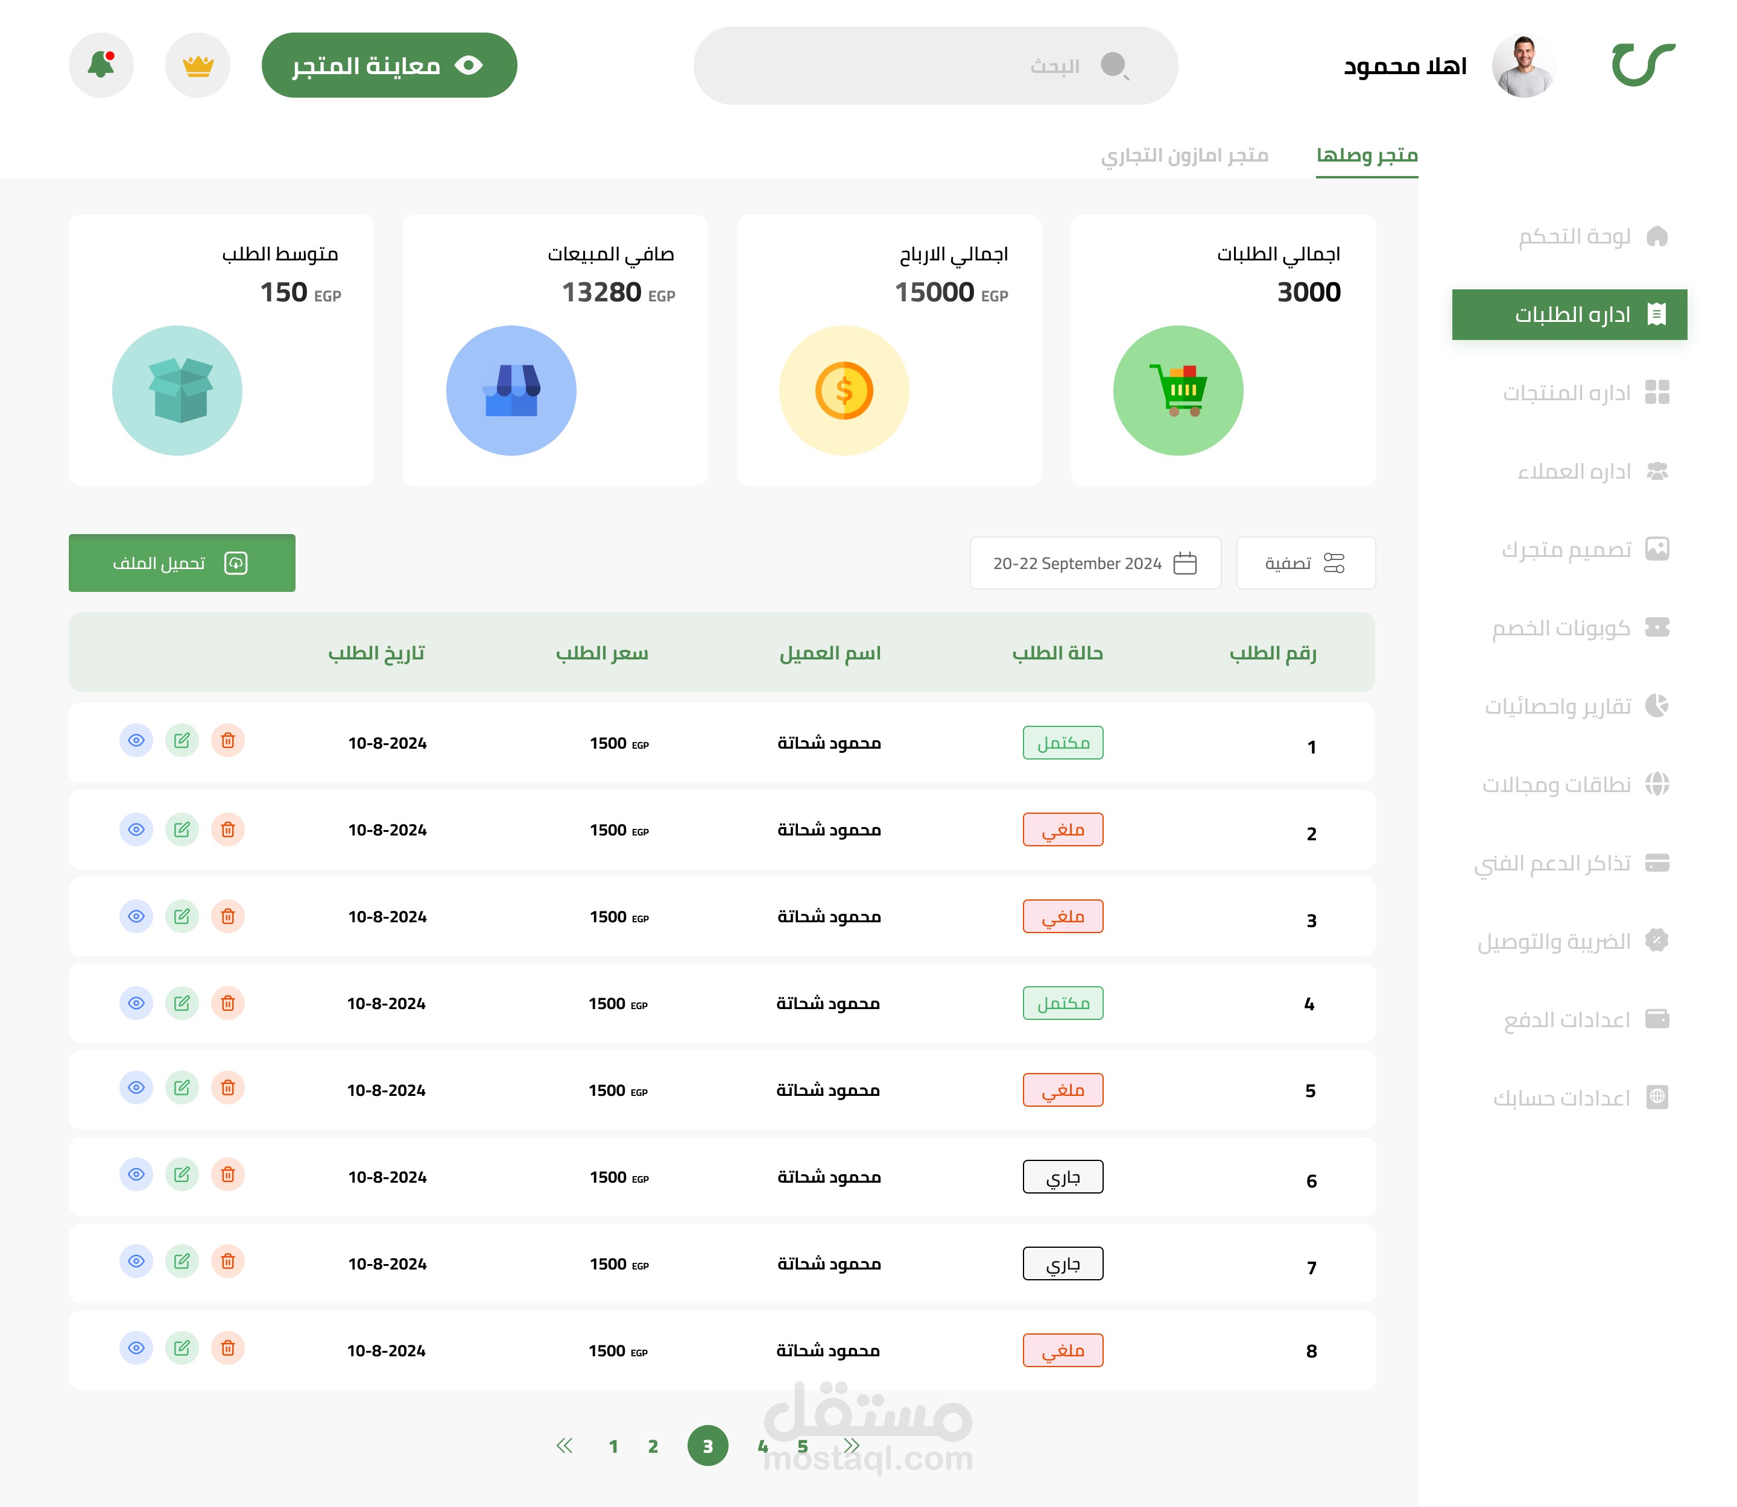Click the app logo in the top corner
Screen dimensions: 1737x1507
coord(1643,64)
